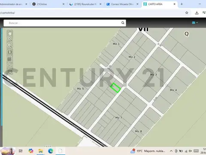Open volume control in system tray
The height and width of the screenshot is (155, 206).
pos(190,151)
